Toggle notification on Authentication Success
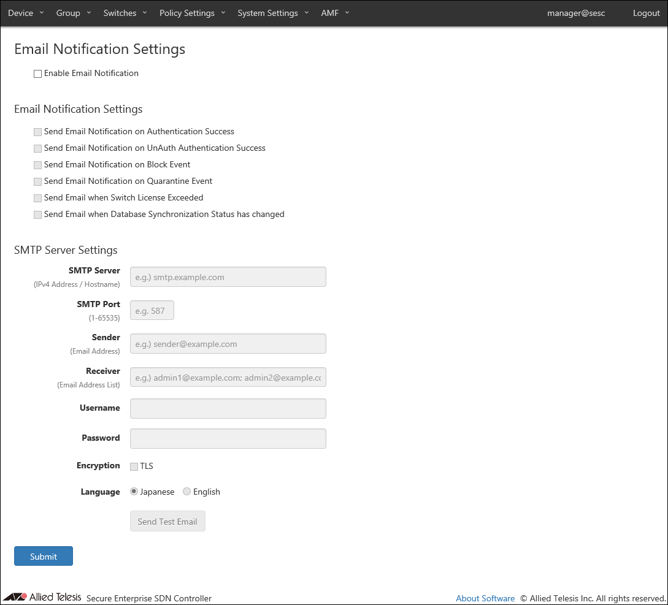 (38, 132)
